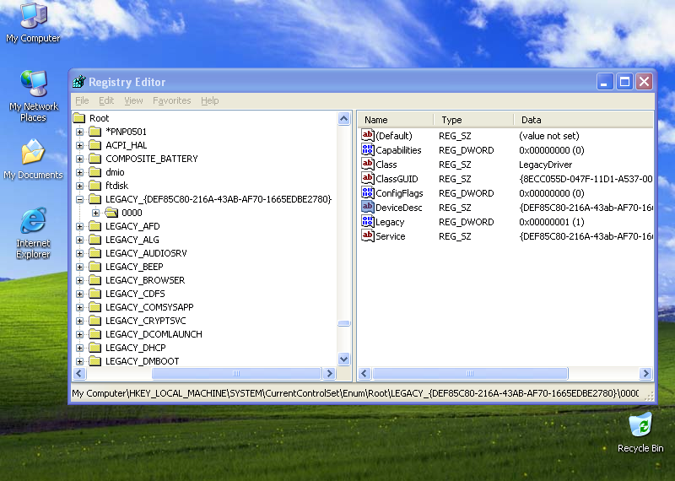Click the Capabilities DWORD value icon
Image resolution: width=675 pixels, height=481 pixels.
tap(367, 150)
